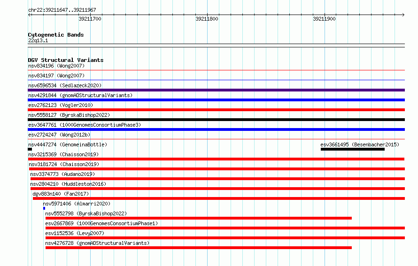The width and height of the screenshot is (418, 266).
Task: Open nsv5971406 (Almarri2020) label
Action: [x=77, y=204]
